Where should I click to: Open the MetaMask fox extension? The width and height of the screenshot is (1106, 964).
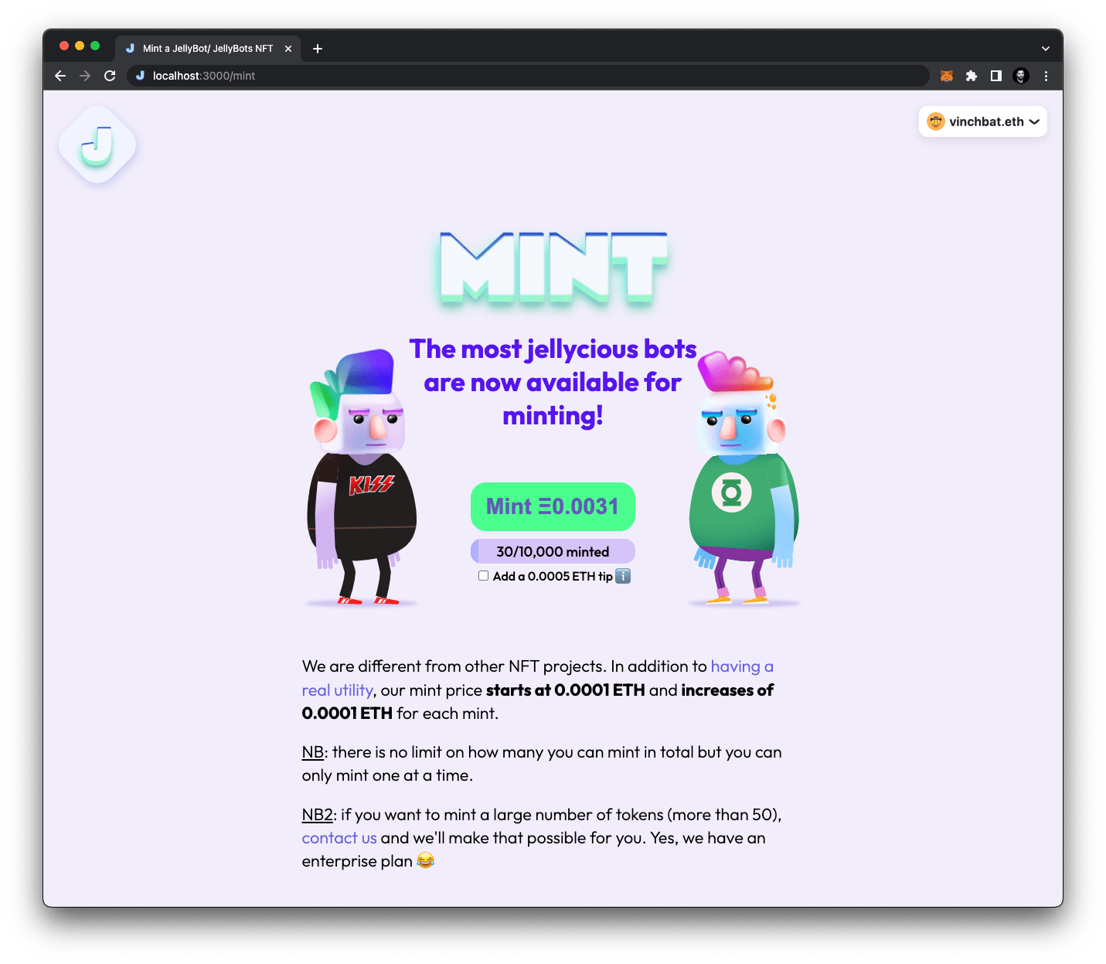[x=947, y=76]
